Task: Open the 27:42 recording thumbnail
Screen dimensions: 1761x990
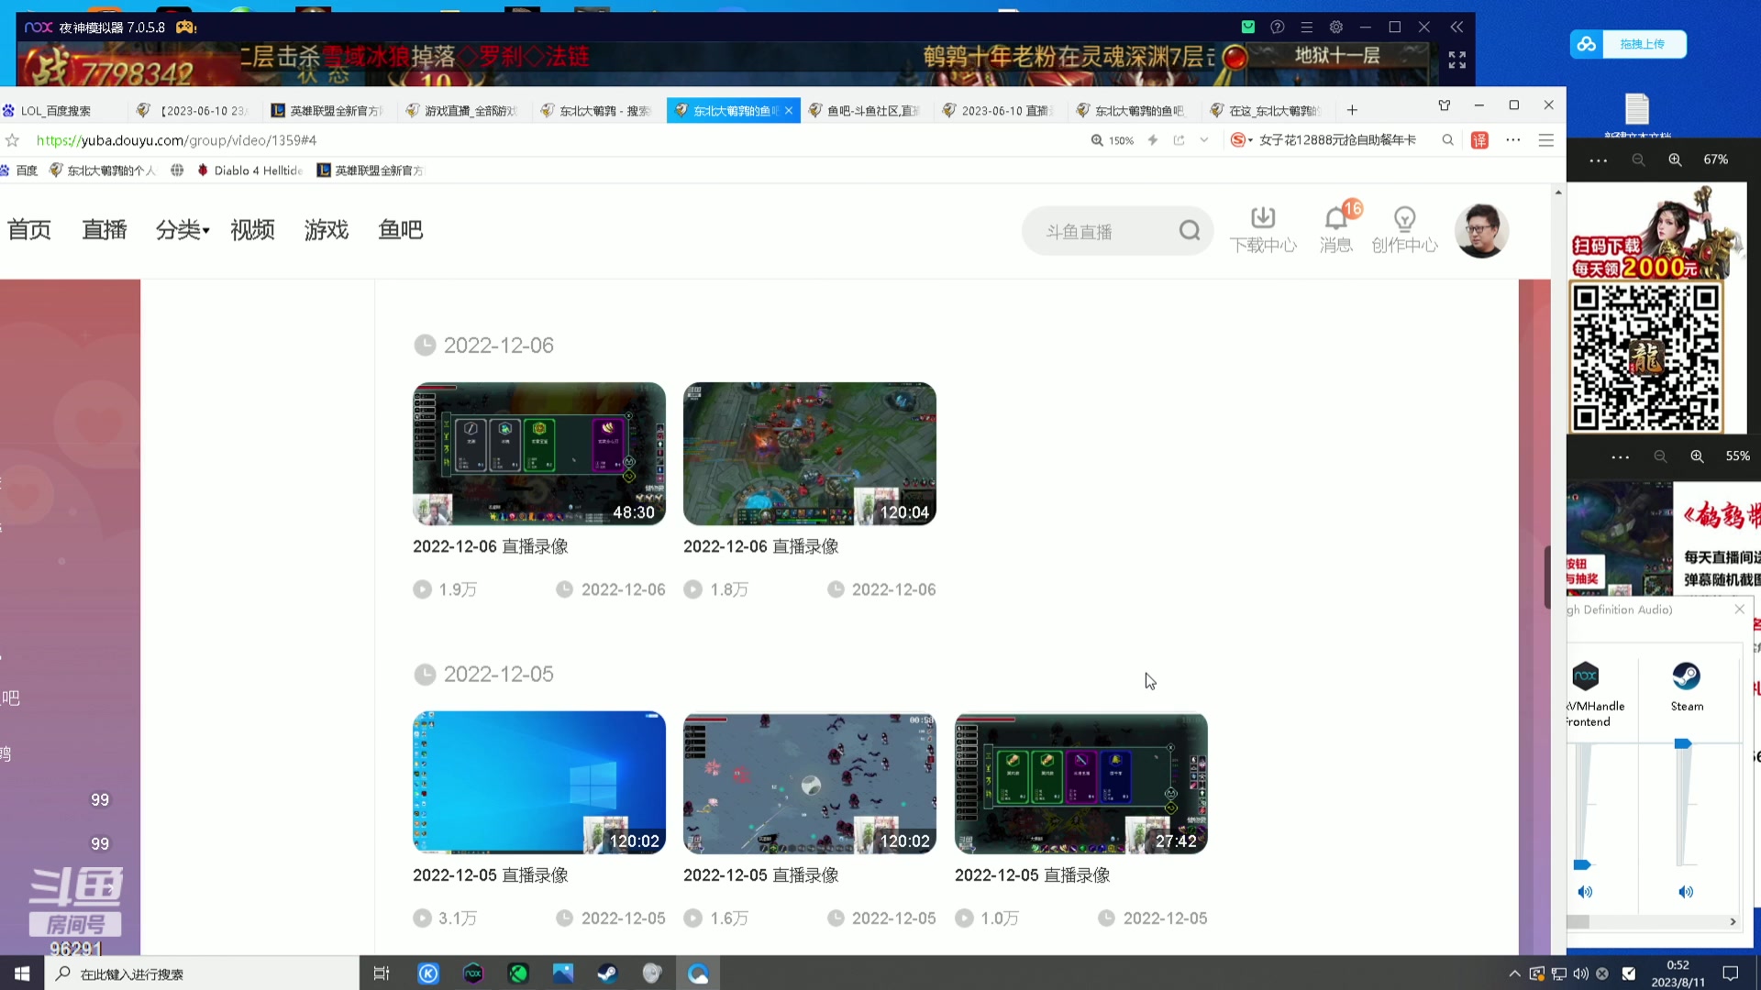Action: [1080, 783]
